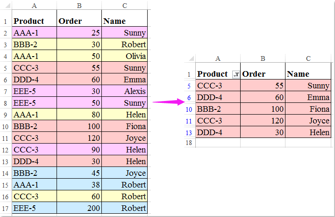
Task: Click the Order cell with value 25
Action: tap(79, 33)
